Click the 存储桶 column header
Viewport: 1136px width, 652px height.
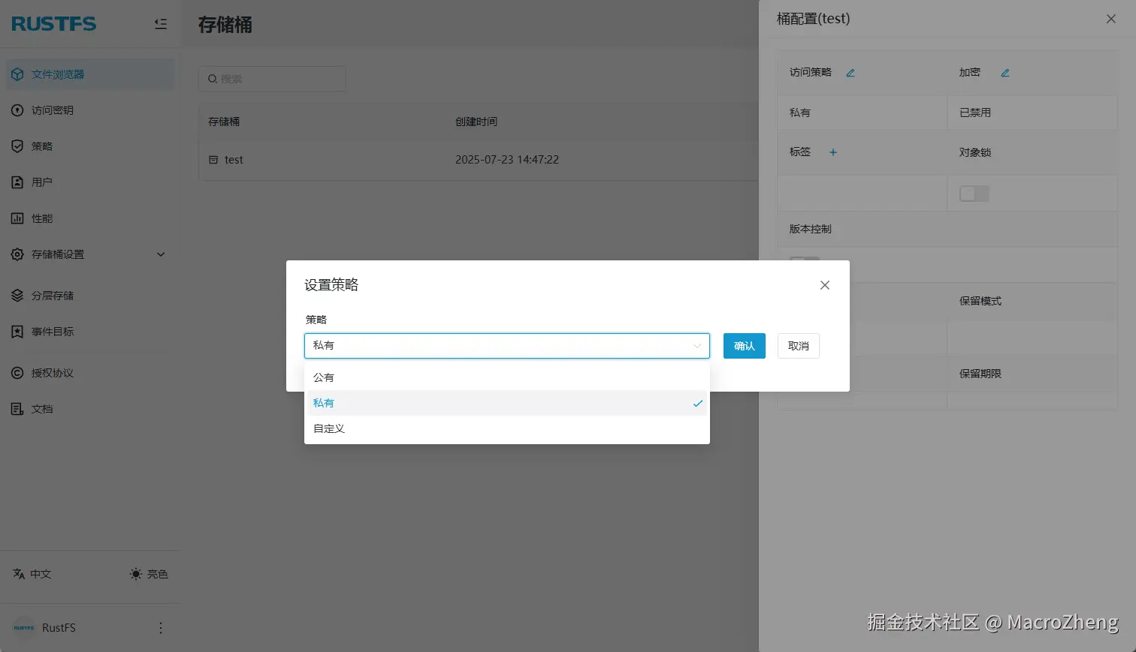tap(224, 122)
